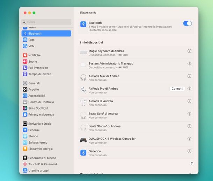Click the Accessibilità icon in sidebar
The height and width of the screenshot is (181, 213).
pyautogui.click(x=25, y=96)
